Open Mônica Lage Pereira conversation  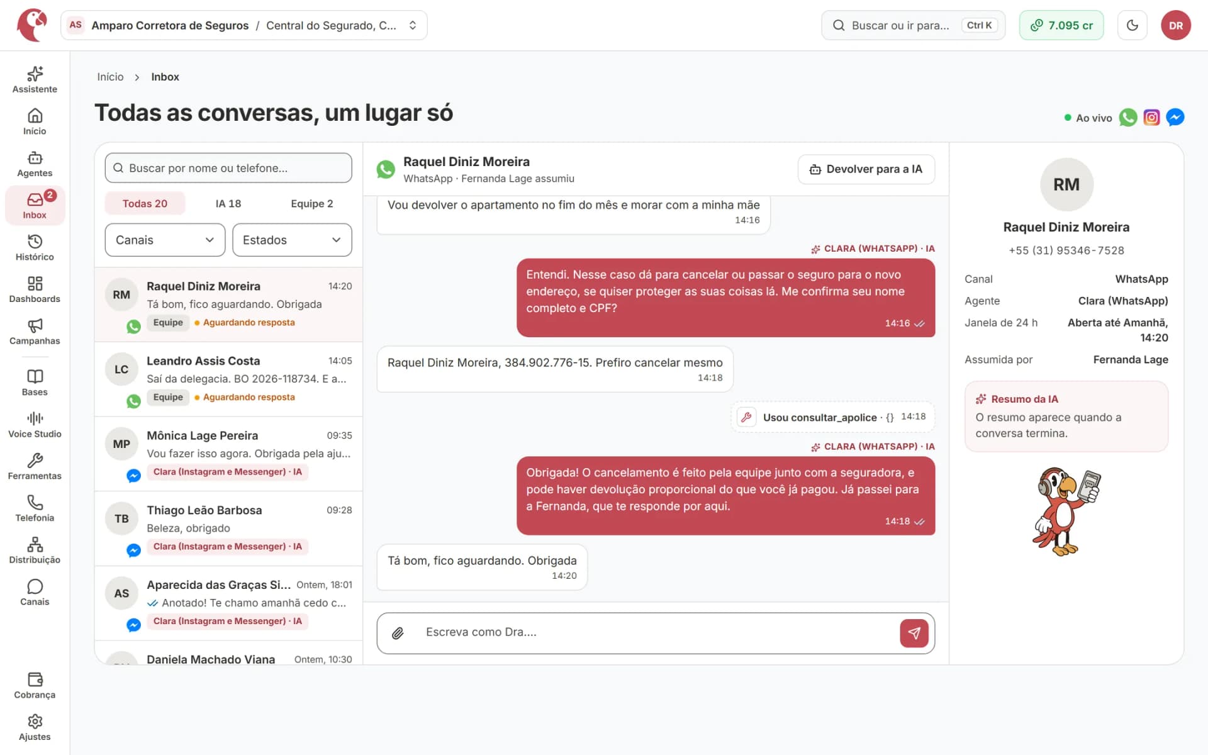[228, 454]
